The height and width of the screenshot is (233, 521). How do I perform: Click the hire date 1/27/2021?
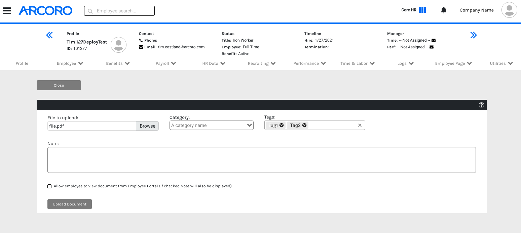(x=324, y=40)
